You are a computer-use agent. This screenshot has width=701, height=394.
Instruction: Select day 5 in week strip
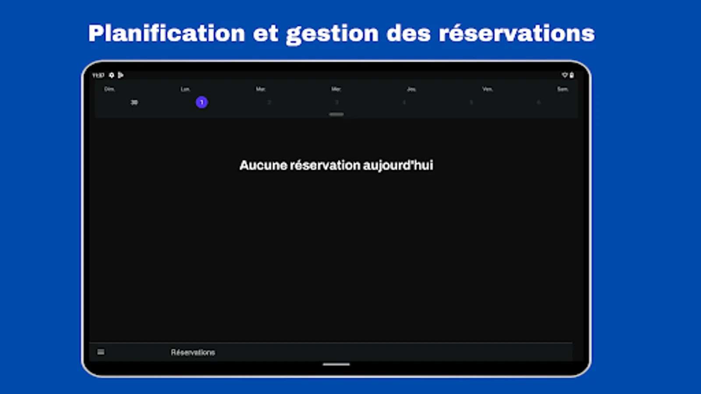[x=471, y=102]
